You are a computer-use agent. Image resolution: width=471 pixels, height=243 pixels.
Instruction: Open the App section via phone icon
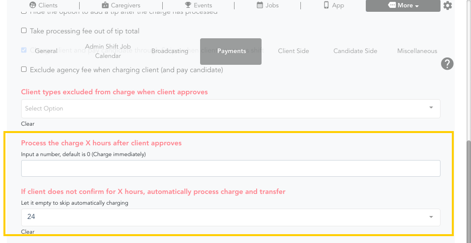coord(333,5)
